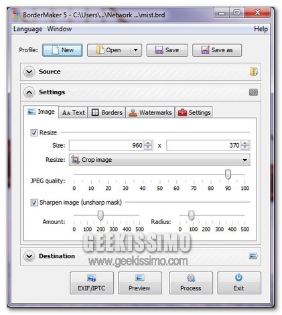The width and height of the screenshot is (282, 315).
Task: Click the width size field showing 960
Action: (x=111, y=146)
